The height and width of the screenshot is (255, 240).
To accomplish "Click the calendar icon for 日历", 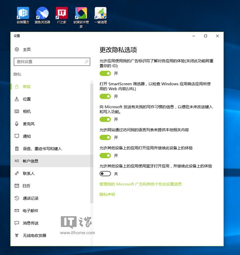I will (x=17, y=186).
